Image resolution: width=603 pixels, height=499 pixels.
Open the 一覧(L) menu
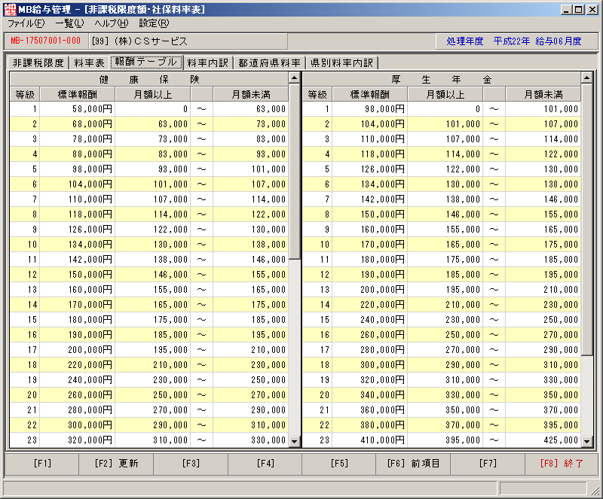[x=69, y=23]
